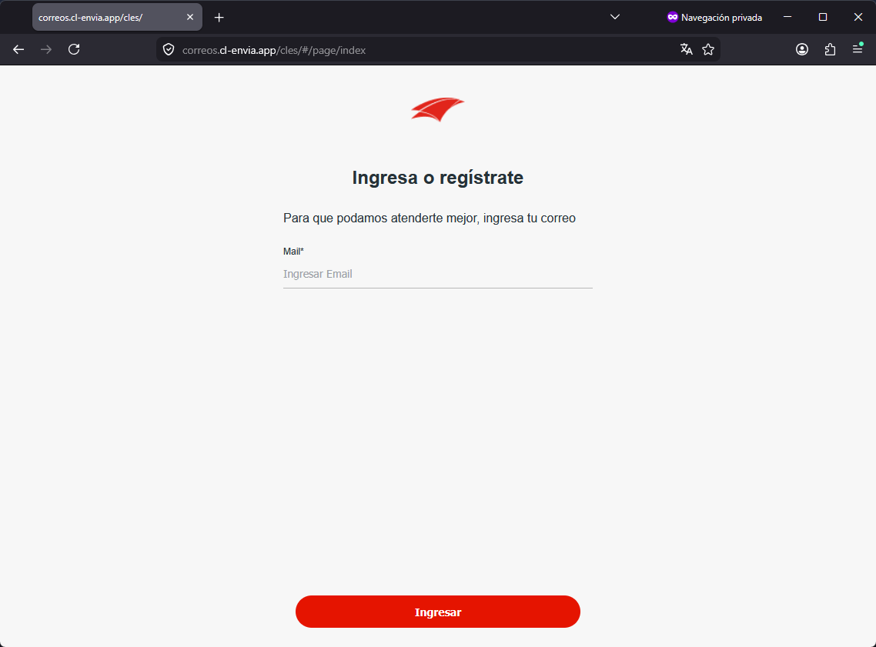Open the Firefox account icon
Image resolution: width=876 pixels, height=647 pixels.
[801, 50]
